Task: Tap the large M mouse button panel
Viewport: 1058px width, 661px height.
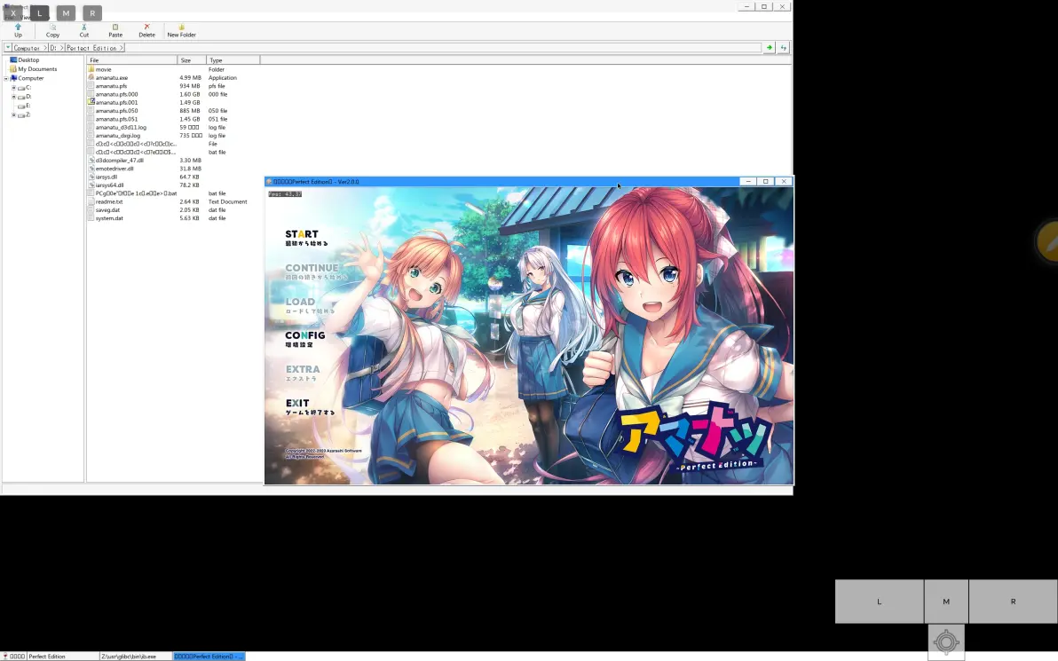Action: click(946, 601)
